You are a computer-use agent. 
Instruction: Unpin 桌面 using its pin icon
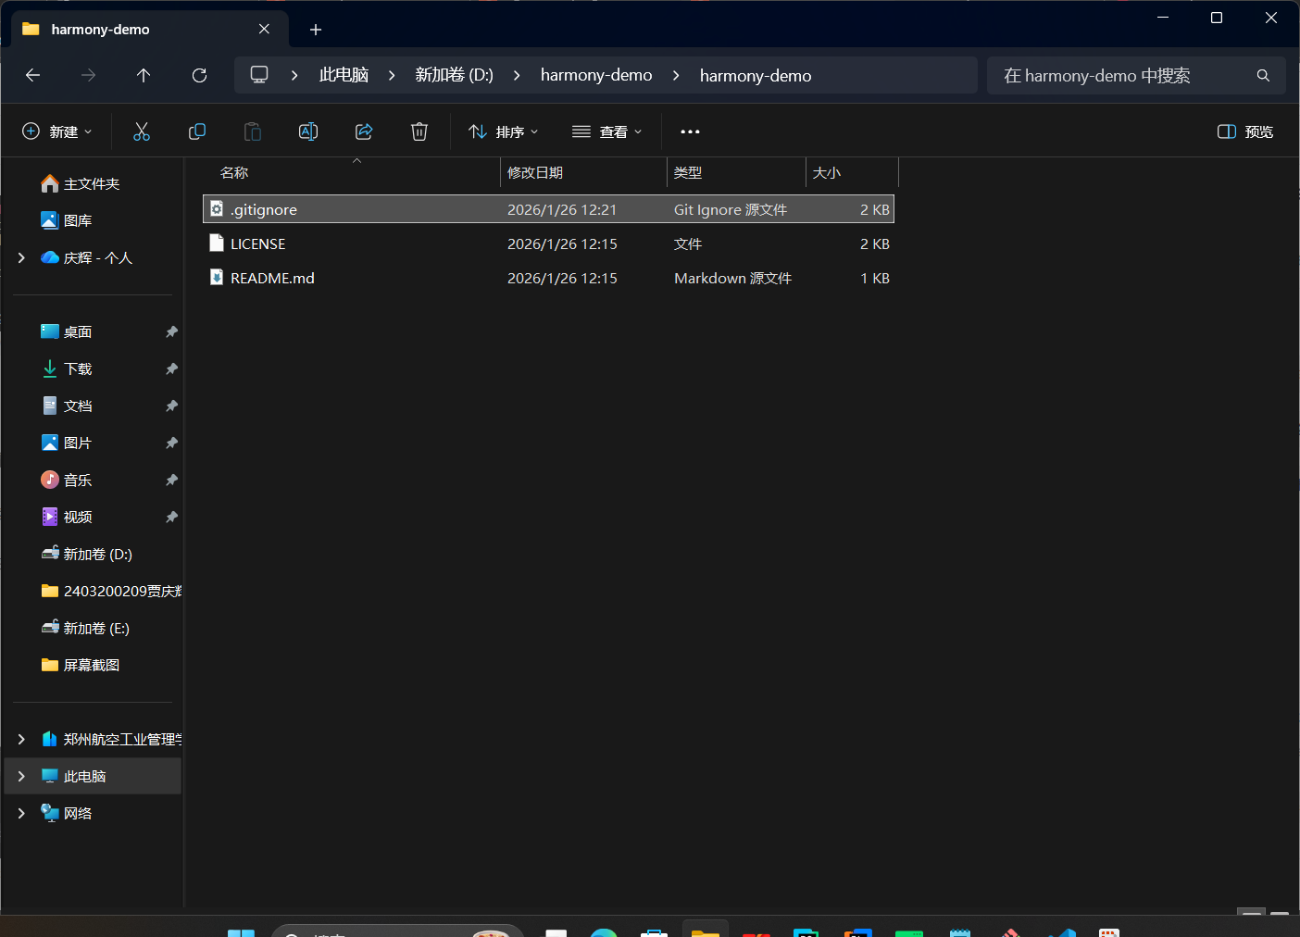point(171,331)
